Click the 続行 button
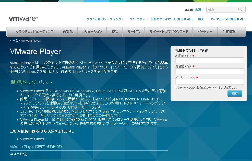Viewport: 252px width, 161px height. [x=235, y=94]
